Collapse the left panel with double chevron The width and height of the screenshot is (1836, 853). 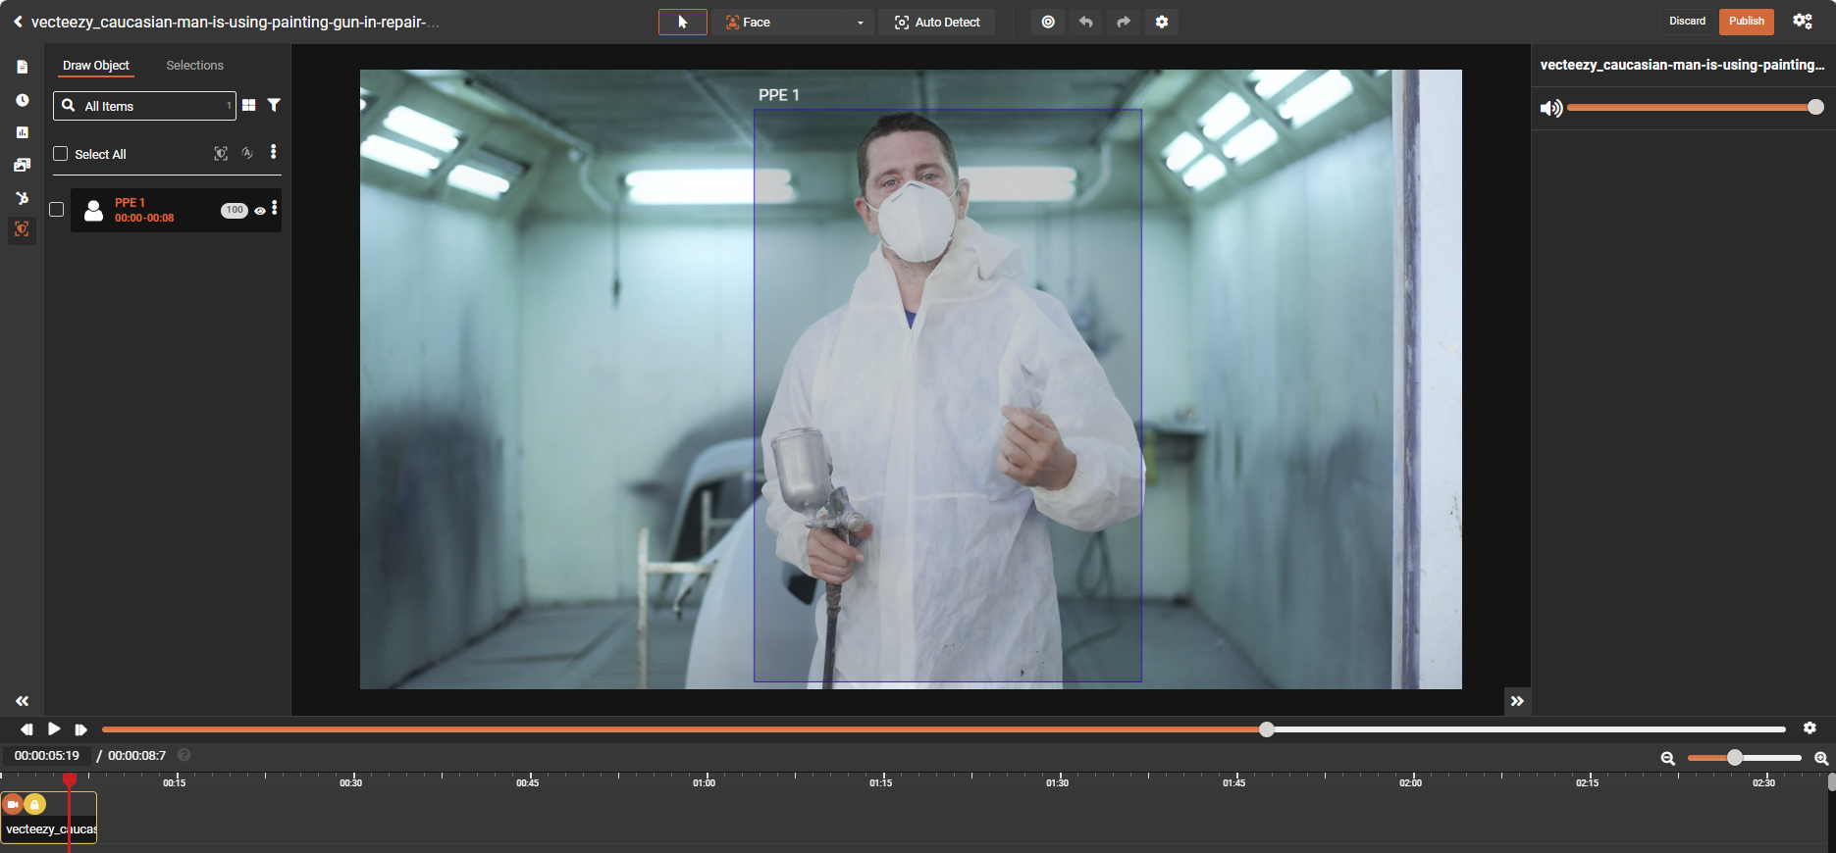coord(22,701)
